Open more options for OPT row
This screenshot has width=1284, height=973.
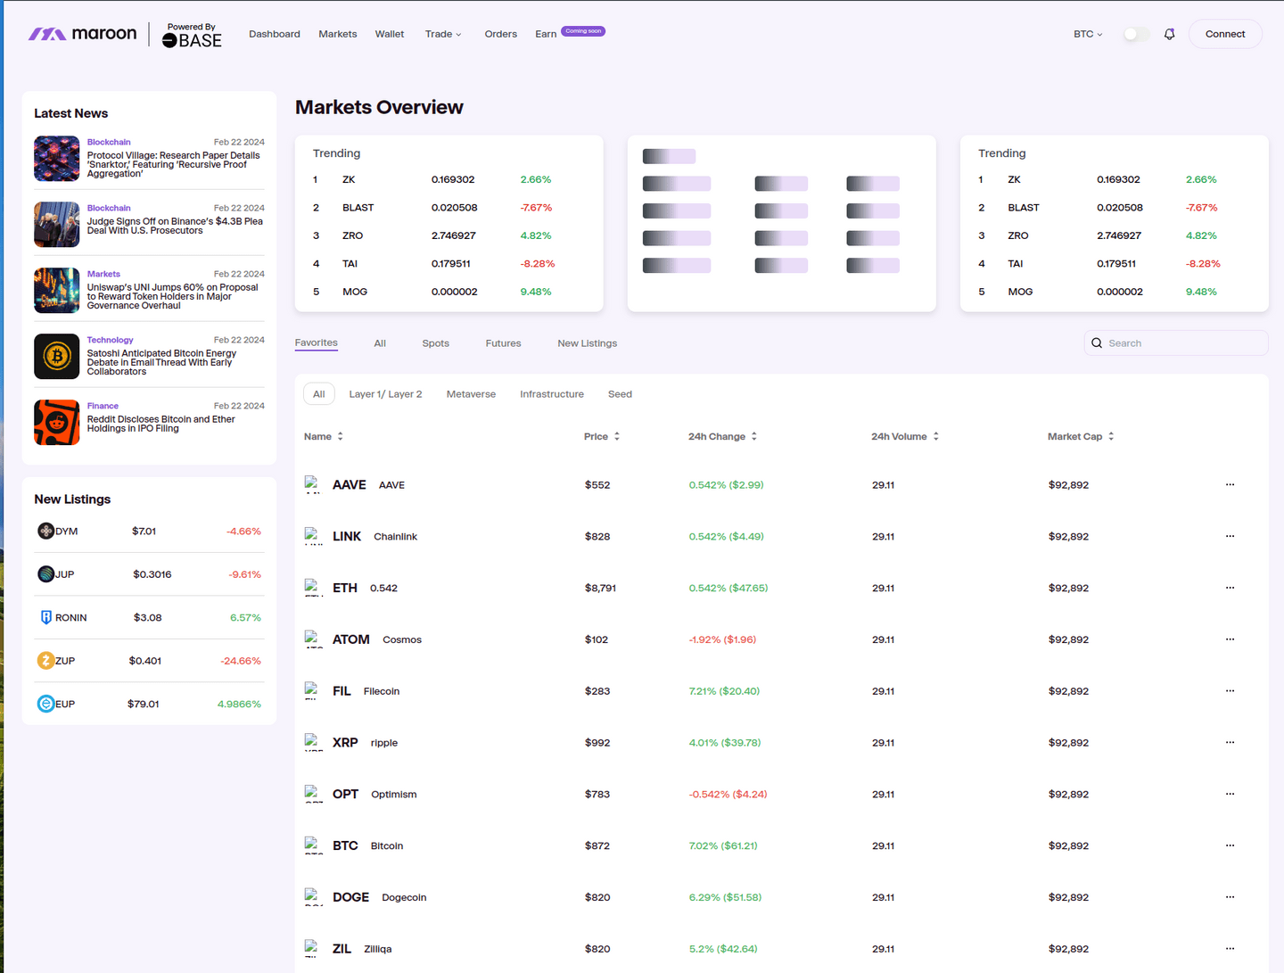click(1230, 794)
